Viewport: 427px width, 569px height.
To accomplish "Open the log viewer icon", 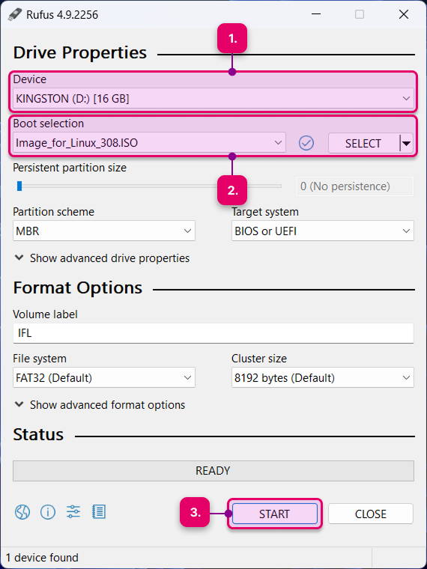I will (99, 512).
